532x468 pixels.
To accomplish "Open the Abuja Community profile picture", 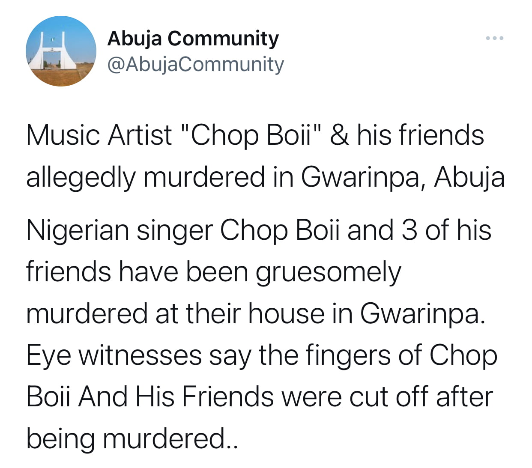I will click(61, 51).
